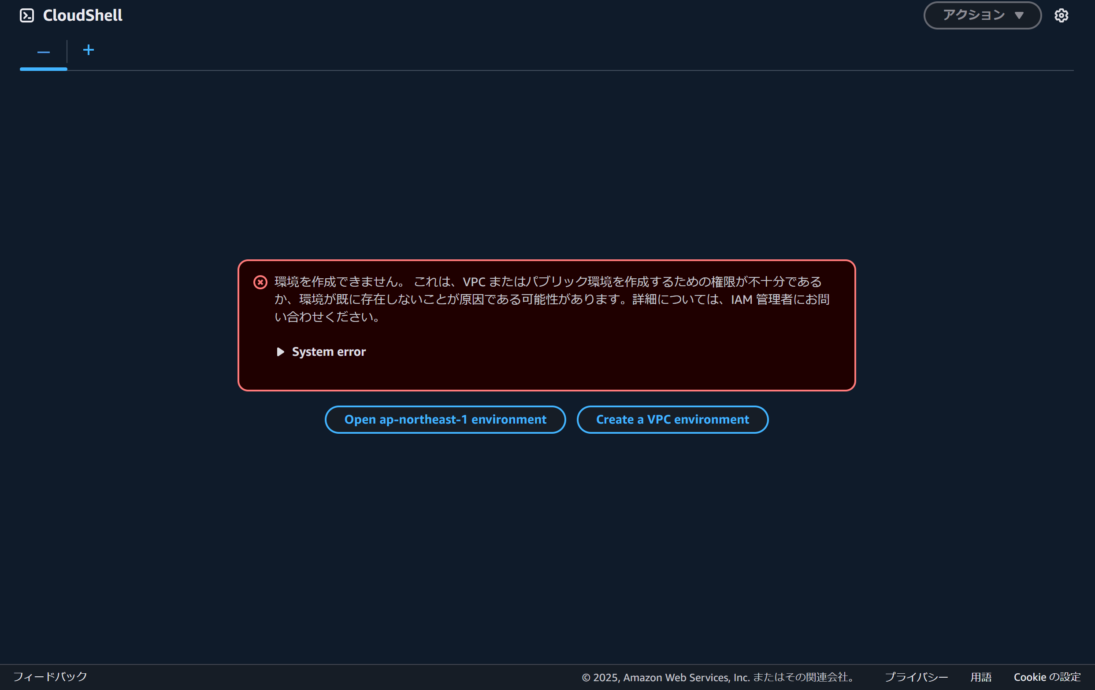Viewport: 1095px width, 690px height.
Task: Click the red error icon in the alert box
Action: click(260, 282)
